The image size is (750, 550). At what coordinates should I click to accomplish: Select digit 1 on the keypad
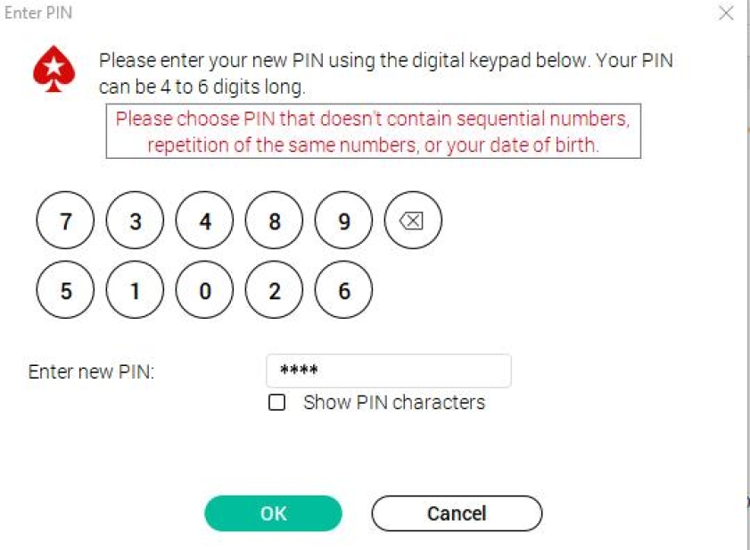point(135,290)
